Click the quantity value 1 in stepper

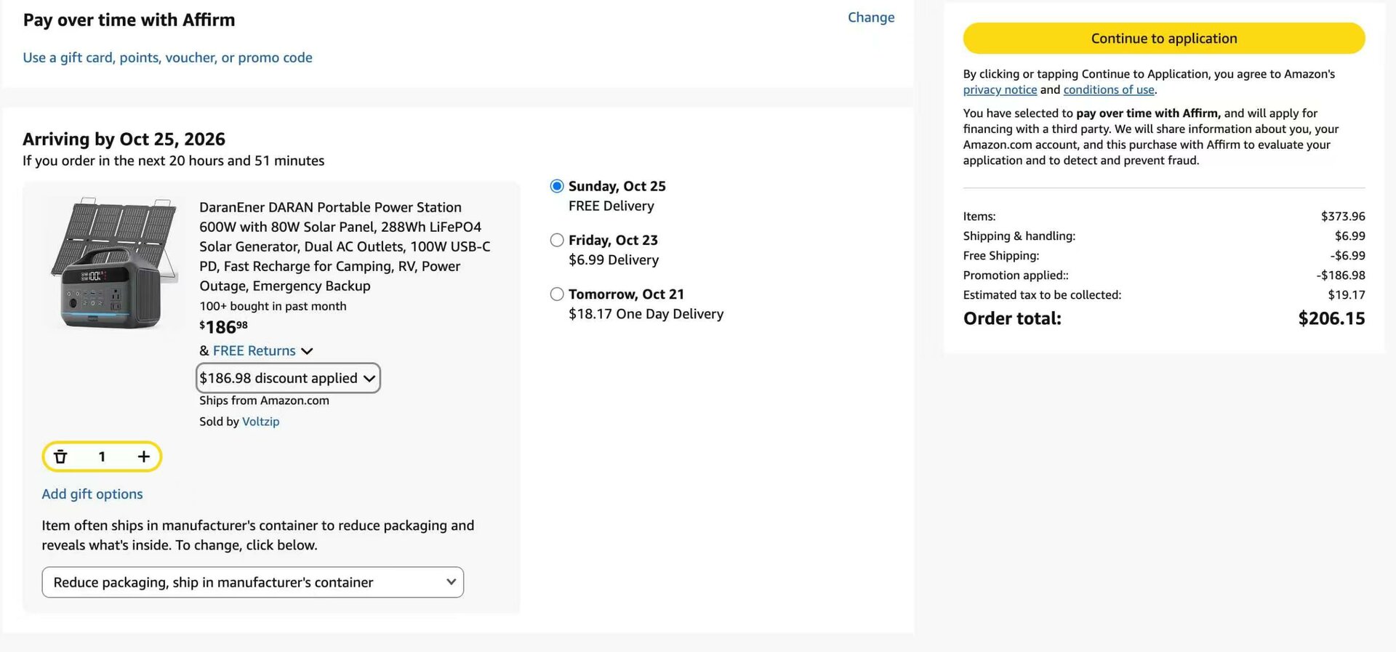pos(102,456)
